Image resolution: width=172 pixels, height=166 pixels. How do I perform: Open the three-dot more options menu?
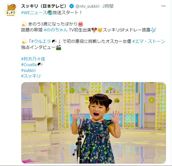(163, 6)
